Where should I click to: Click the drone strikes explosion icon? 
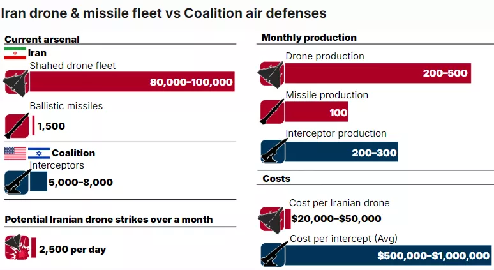pyautogui.click(x=17, y=249)
